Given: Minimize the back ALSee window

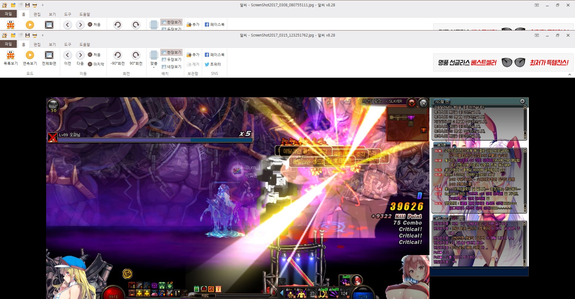Looking at the screenshot, I should tap(547, 5).
